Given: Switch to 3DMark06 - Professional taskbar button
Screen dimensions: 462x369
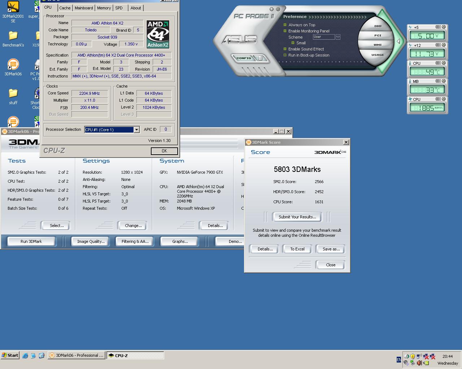Looking at the screenshot, I should coord(77,355).
